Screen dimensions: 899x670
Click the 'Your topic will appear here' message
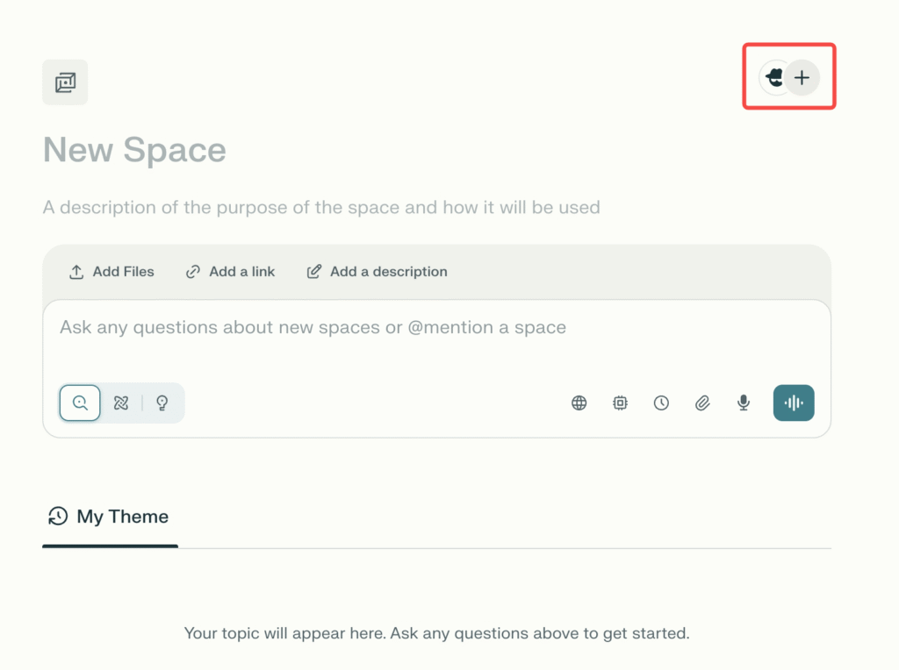click(x=436, y=633)
